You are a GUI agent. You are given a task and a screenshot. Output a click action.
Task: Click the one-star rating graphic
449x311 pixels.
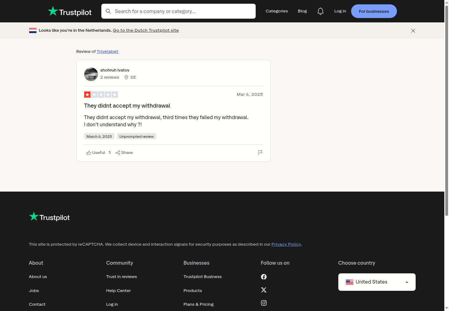101,95
